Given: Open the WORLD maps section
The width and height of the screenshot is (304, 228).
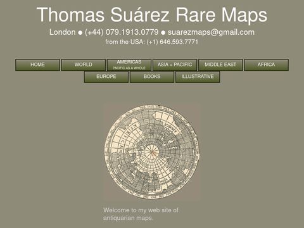Looking at the screenshot, I should click(83, 65).
